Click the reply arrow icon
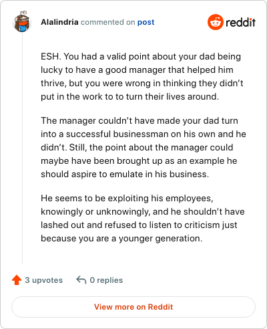 [x=81, y=280]
